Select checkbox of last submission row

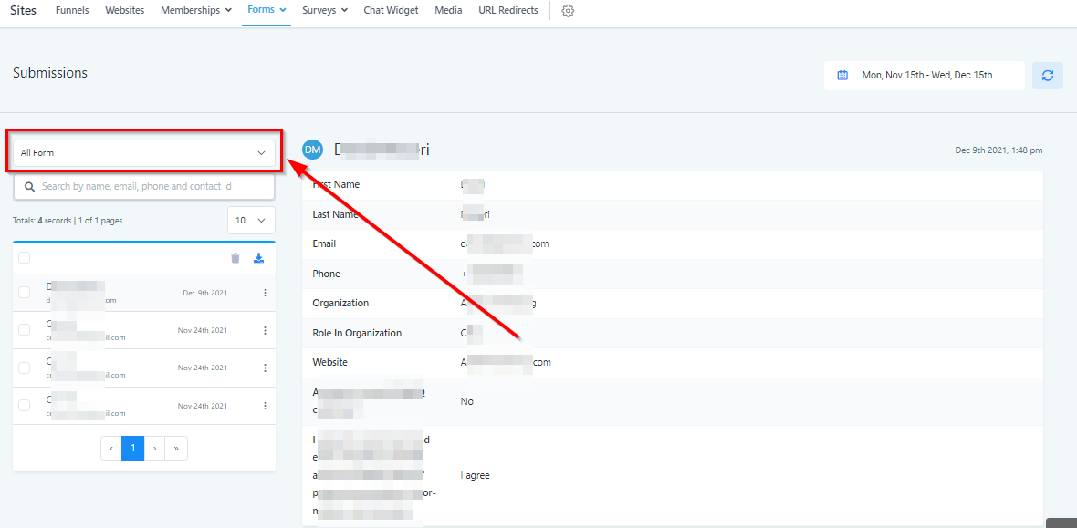[x=25, y=406]
